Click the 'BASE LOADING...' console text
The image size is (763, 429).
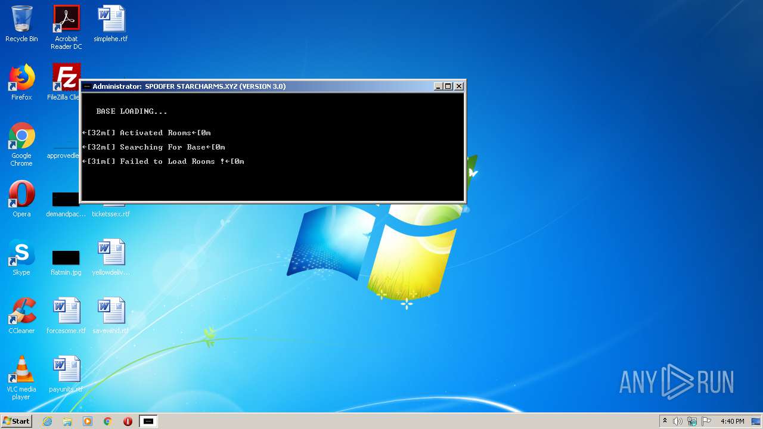132,111
